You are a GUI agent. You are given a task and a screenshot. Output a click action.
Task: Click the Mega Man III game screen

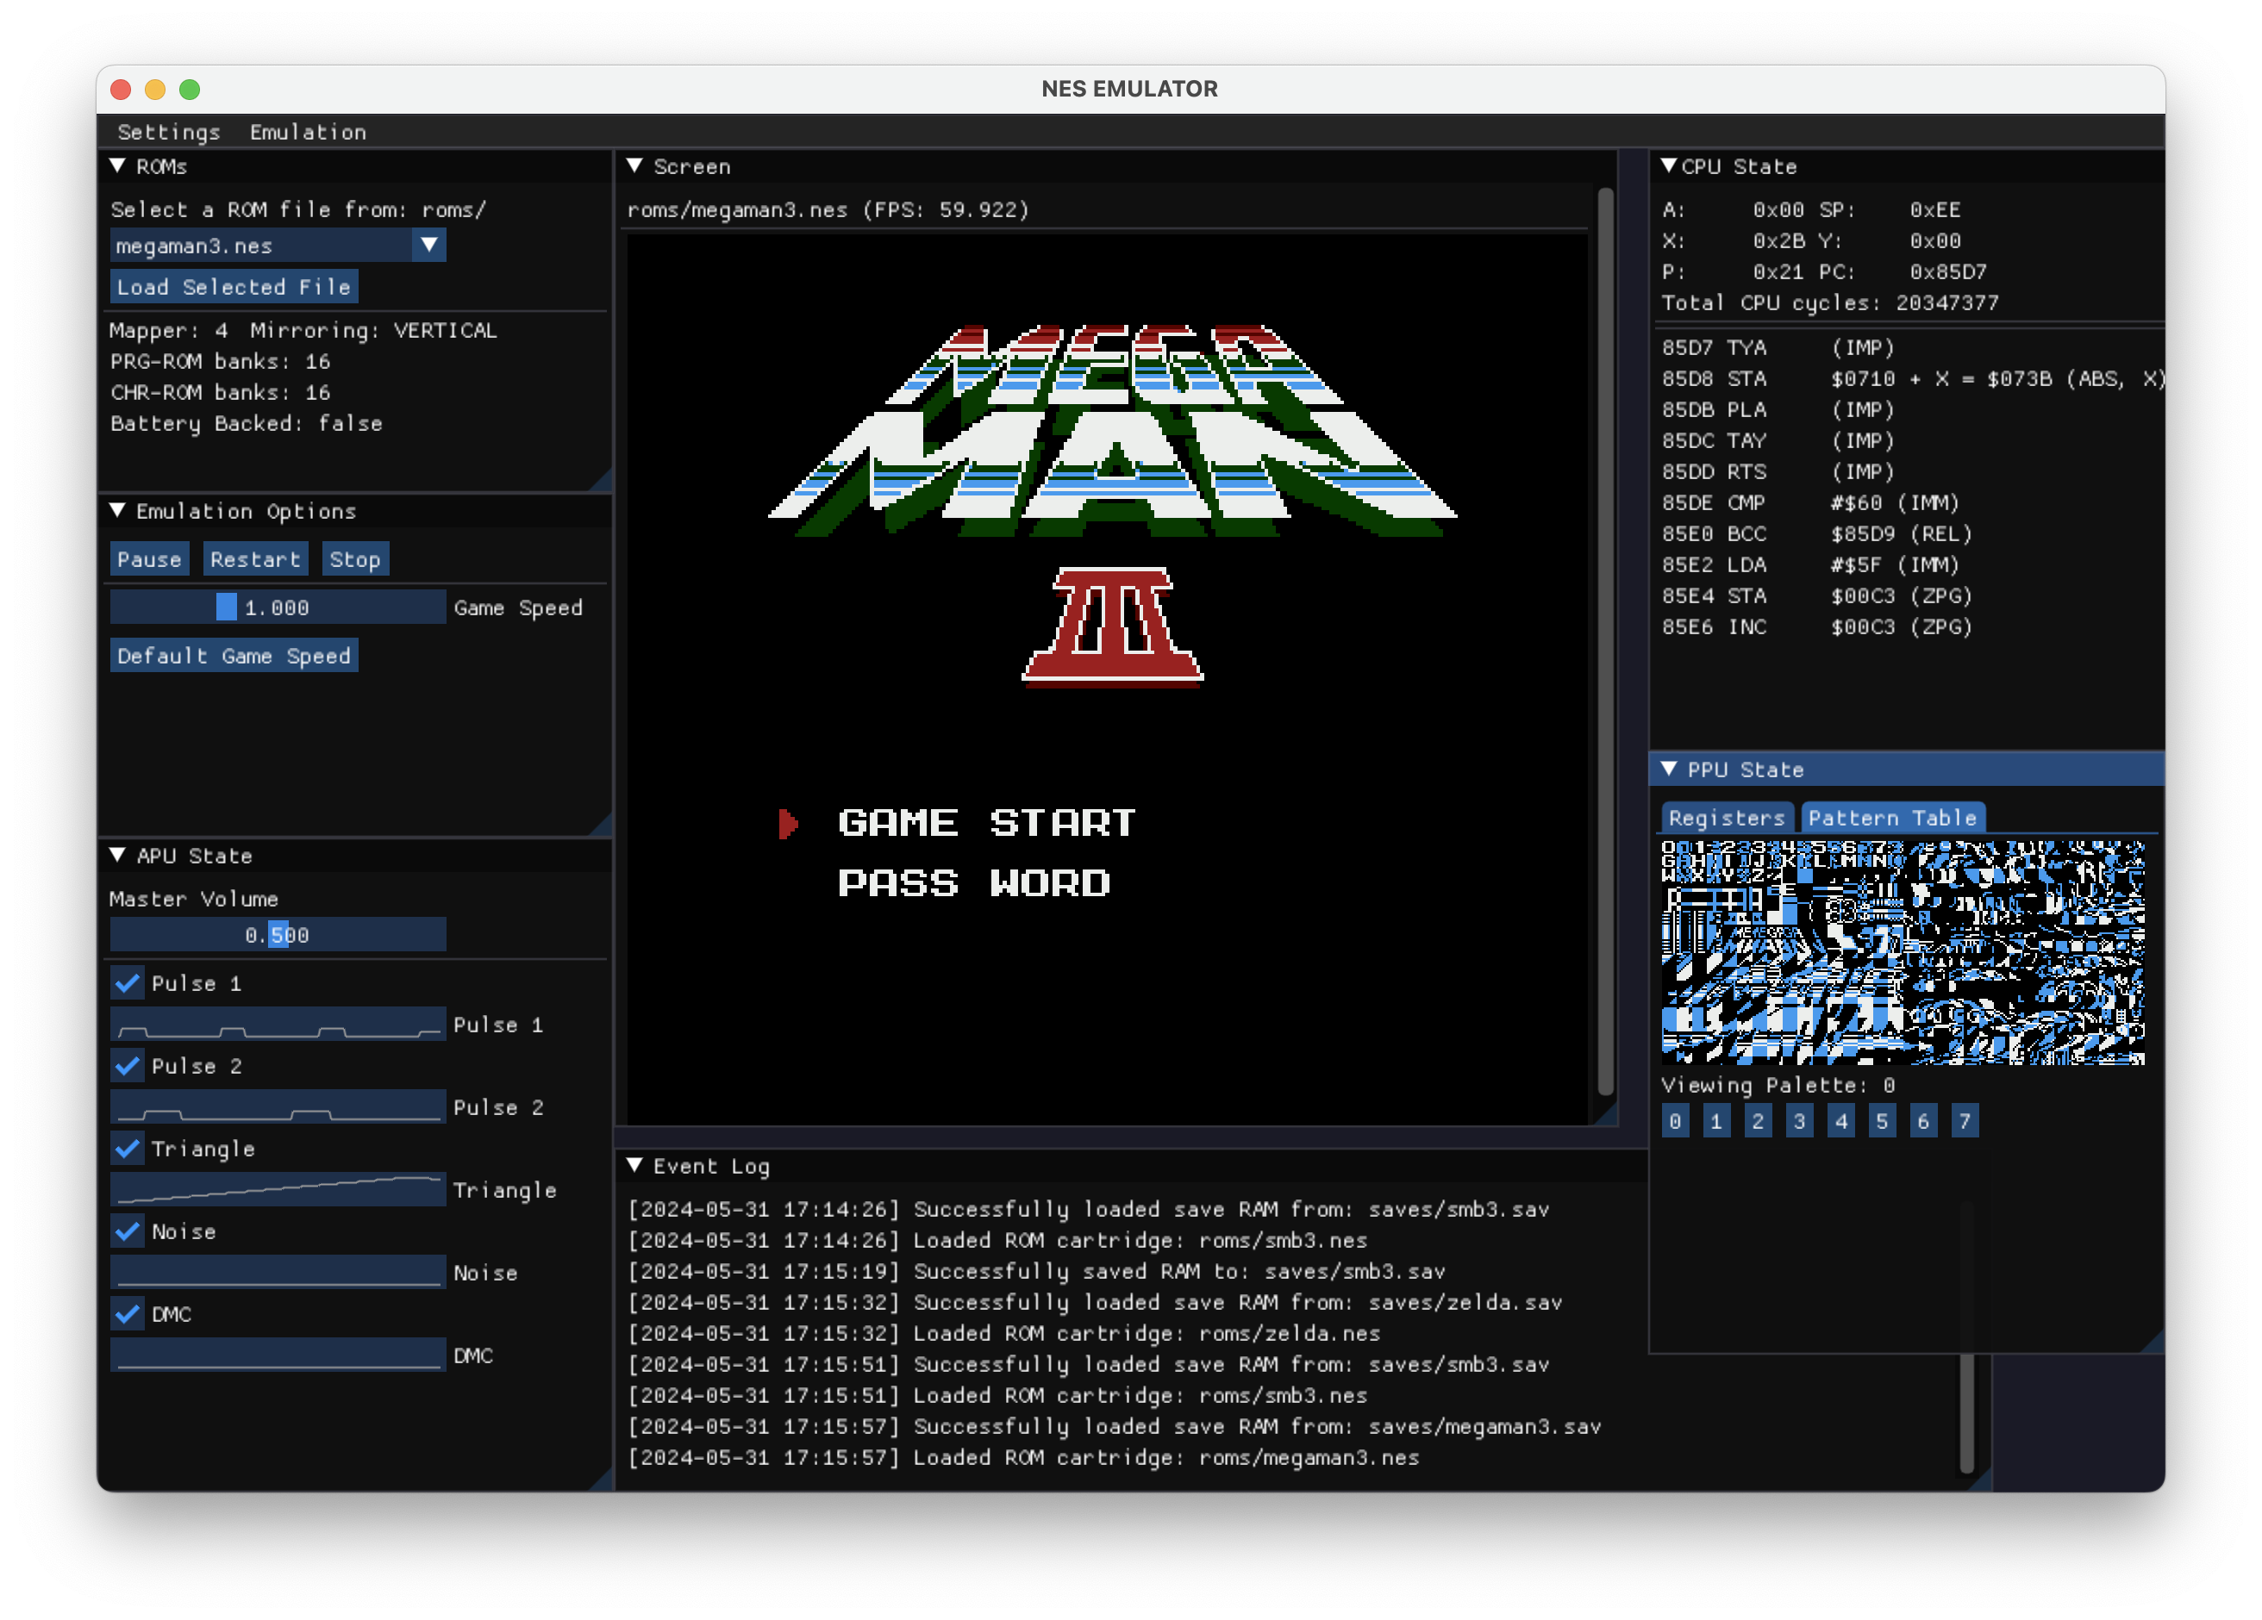1107,679
